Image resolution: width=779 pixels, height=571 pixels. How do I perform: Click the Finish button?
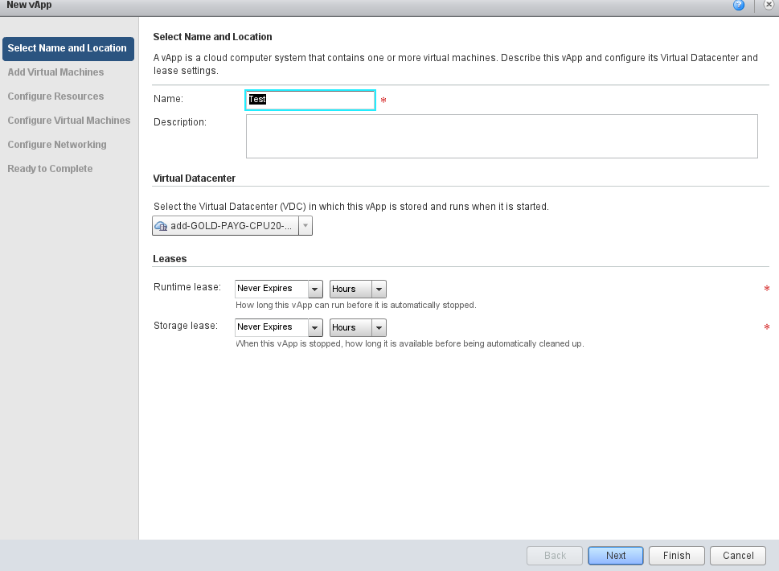[676, 556]
